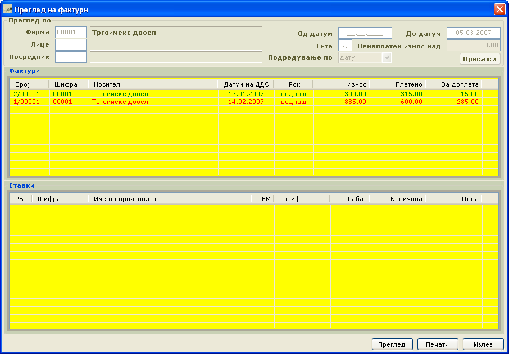Close the Преглед на фактури window
509x354 pixels.
(x=499, y=10)
